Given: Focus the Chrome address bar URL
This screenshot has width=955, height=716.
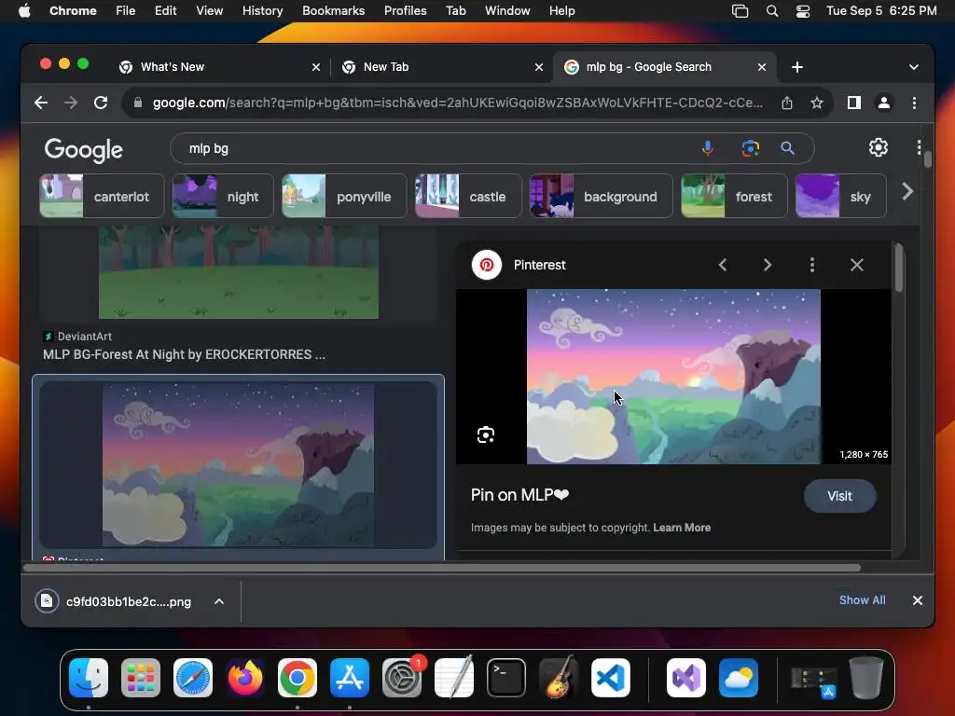Looking at the screenshot, I should (457, 103).
